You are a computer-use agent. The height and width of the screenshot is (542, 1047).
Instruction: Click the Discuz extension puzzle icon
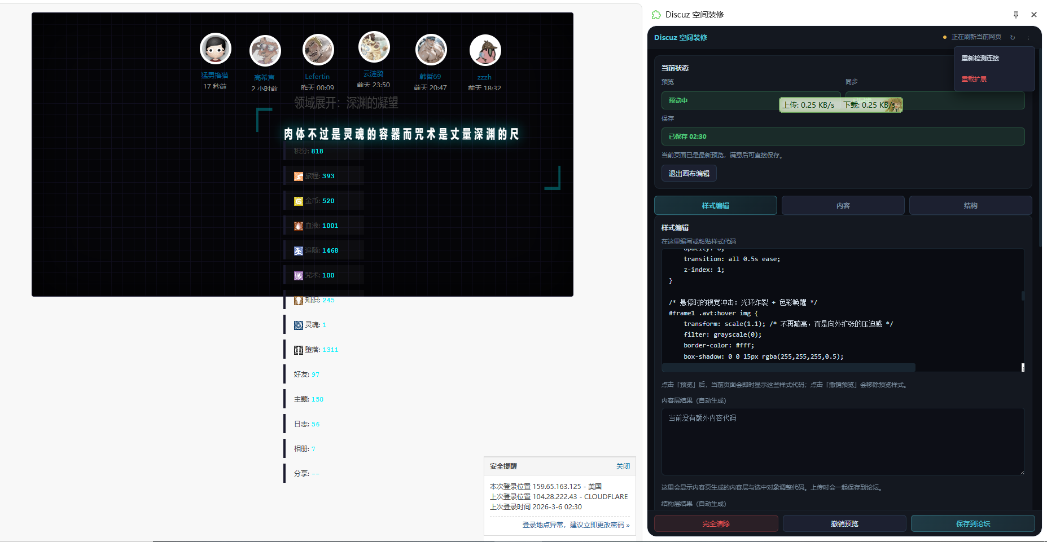(x=656, y=15)
